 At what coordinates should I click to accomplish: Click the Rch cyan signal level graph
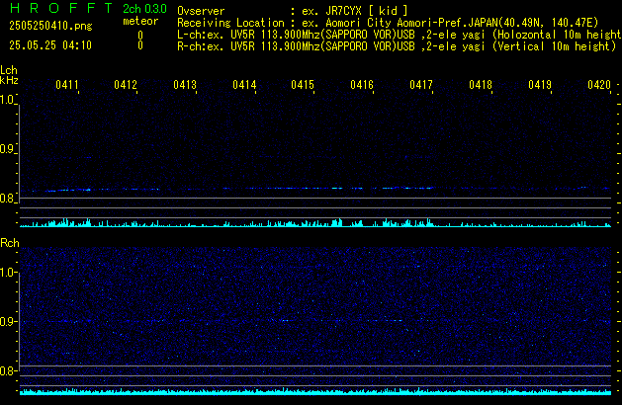(x=315, y=391)
